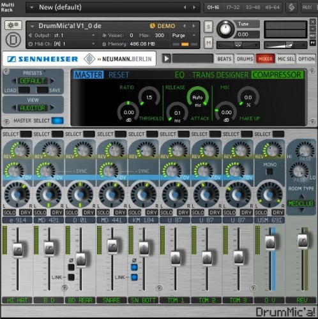The image size is (318, 319).
Task: Click the HI HAT channel pan knob
Action: click(x=17, y=195)
